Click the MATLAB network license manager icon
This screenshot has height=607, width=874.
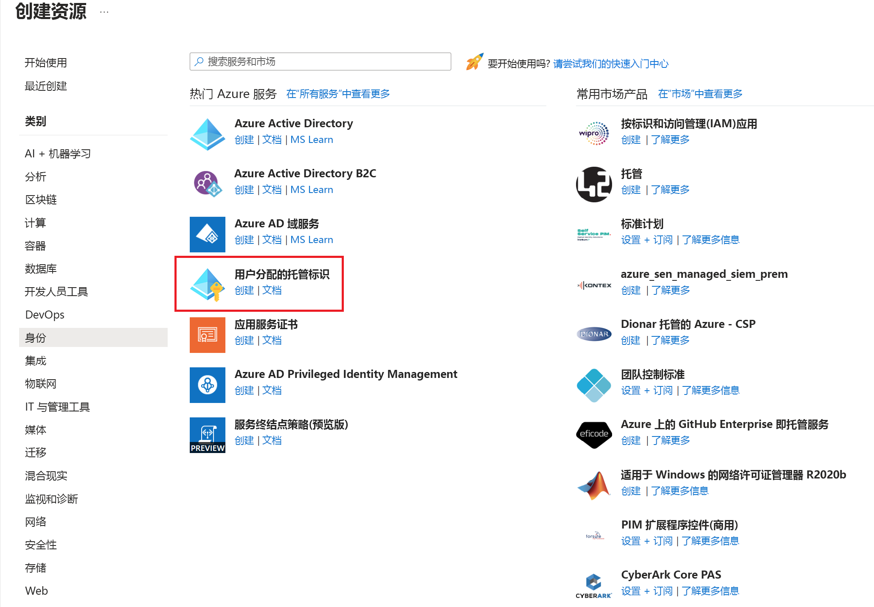pyautogui.click(x=593, y=484)
